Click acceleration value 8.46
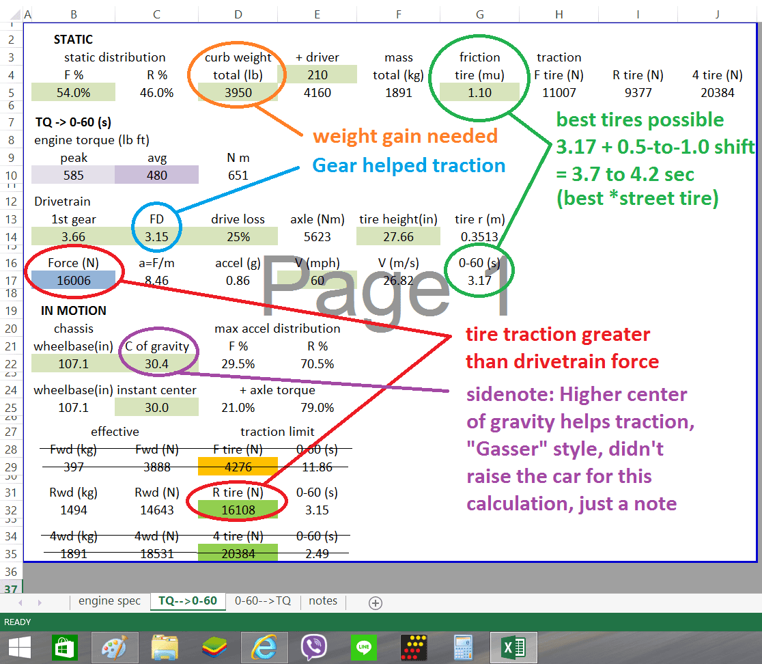762x664 pixels. coord(156,281)
